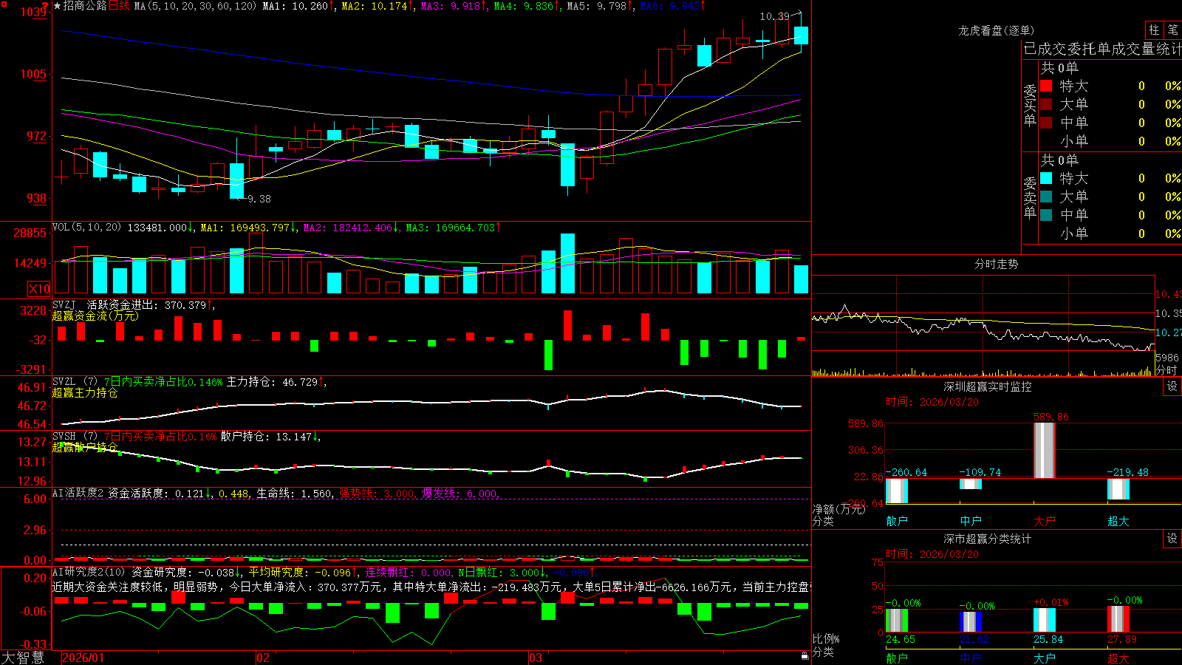This screenshot has width=1182, height=665.
Task: Click the X10 volume scale box
Action: tap(39, 289)
